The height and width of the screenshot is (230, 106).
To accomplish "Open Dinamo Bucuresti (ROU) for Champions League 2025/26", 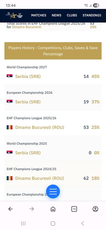I will tap(40, 127).
